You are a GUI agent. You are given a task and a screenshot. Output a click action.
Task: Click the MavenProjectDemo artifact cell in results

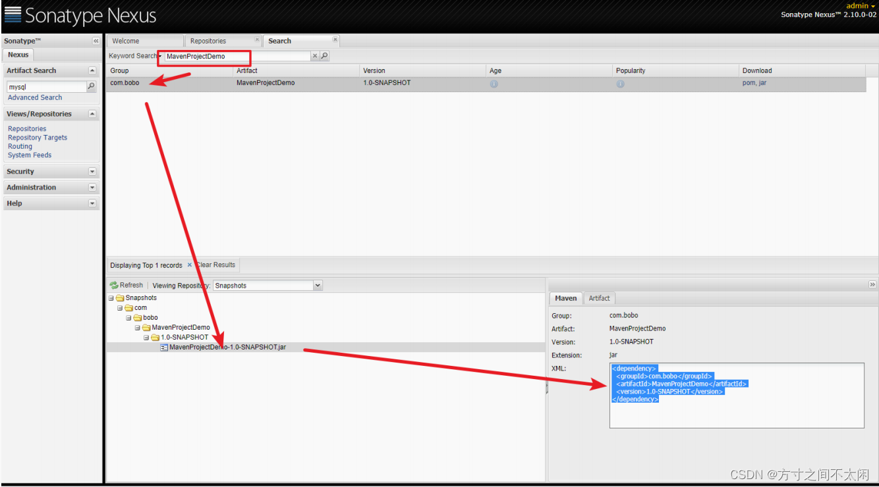(x=266, y=83)
